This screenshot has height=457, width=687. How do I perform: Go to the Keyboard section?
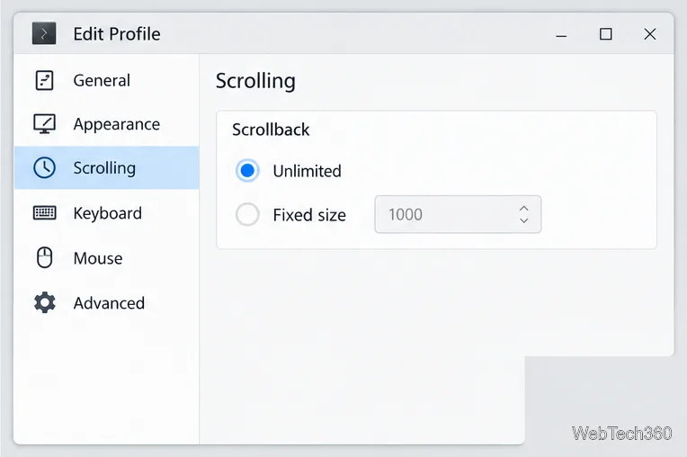107,213
